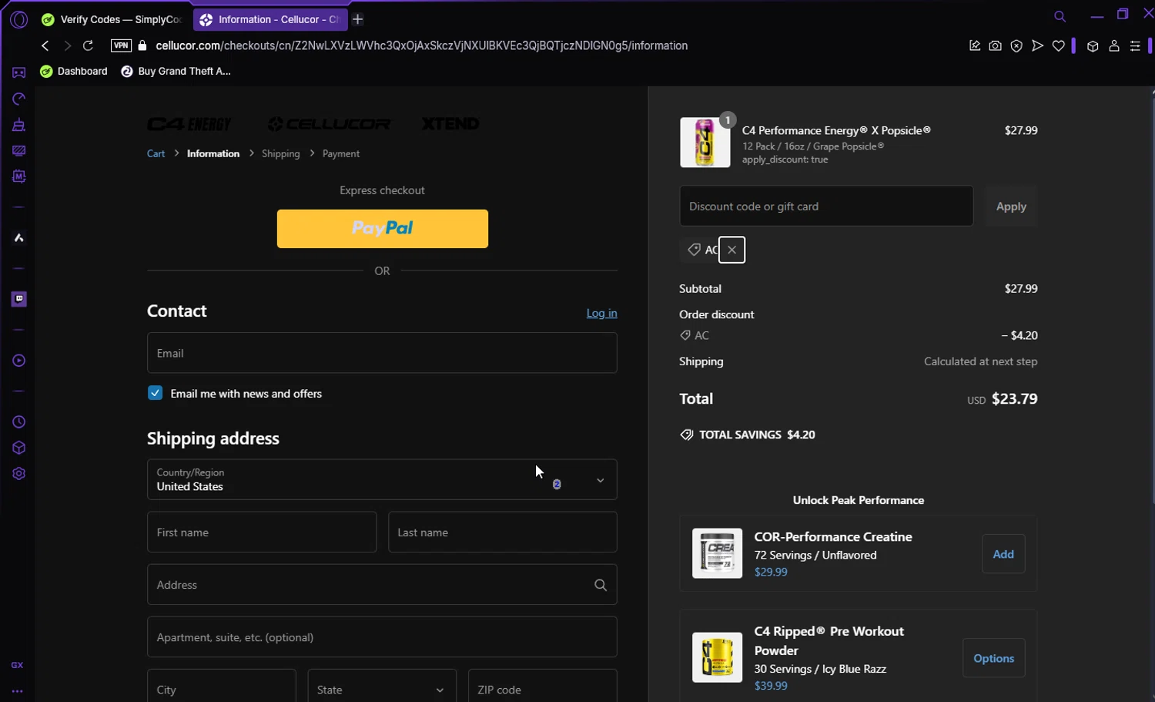Click the C4 Ripped Pre Workout thumbnail
1155x702 pixels.
pos(717,657)
